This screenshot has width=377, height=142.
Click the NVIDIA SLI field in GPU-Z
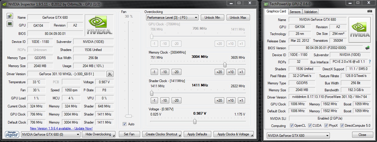330,118
